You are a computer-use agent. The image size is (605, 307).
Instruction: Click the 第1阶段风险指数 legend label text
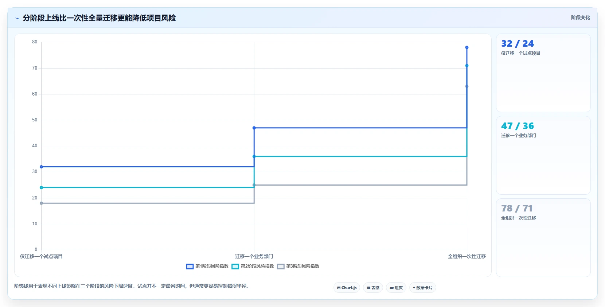(212, 266)
